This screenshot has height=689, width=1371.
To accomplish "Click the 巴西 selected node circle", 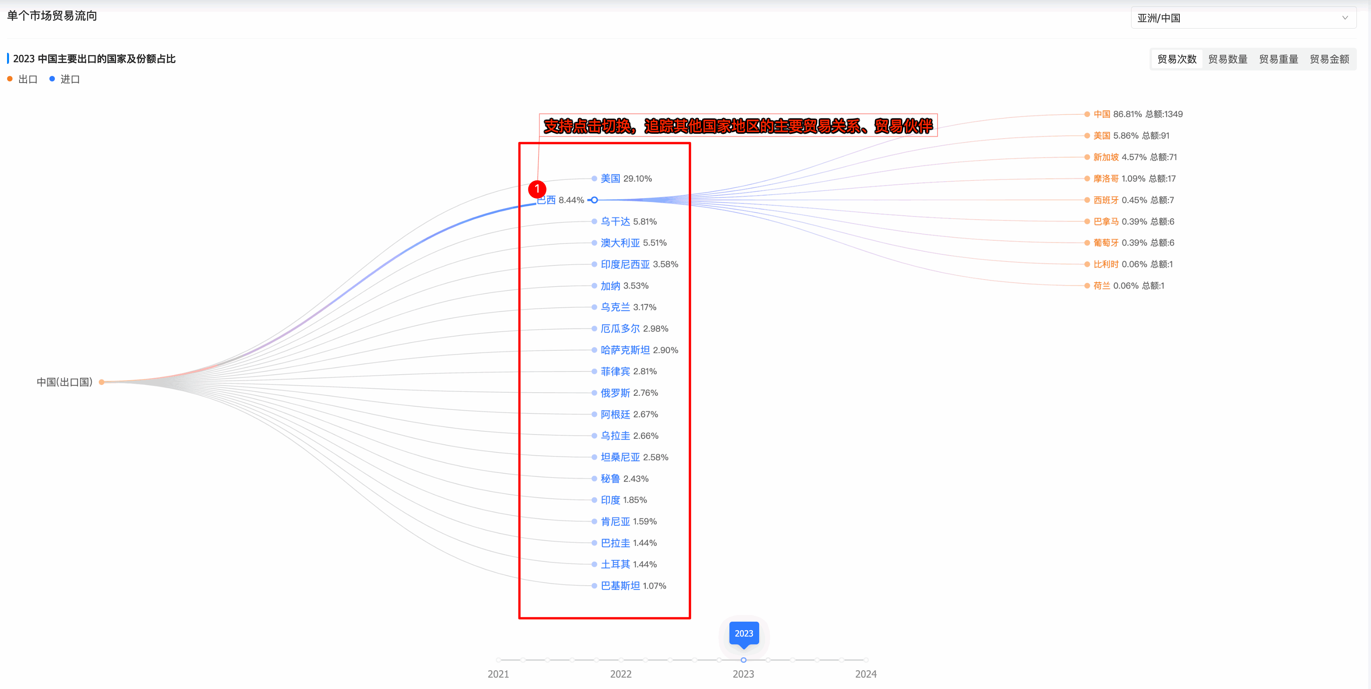I will 595,200.
